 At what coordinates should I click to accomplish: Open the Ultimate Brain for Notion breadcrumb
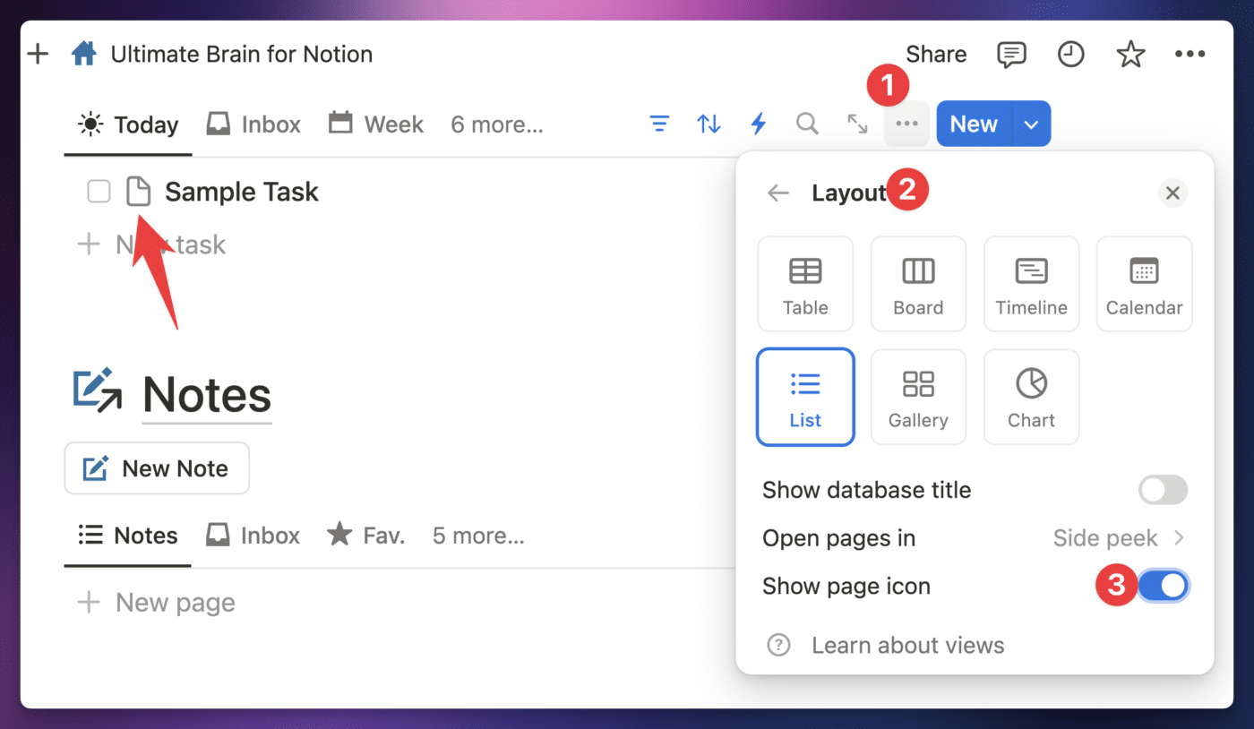pos(241,54)
